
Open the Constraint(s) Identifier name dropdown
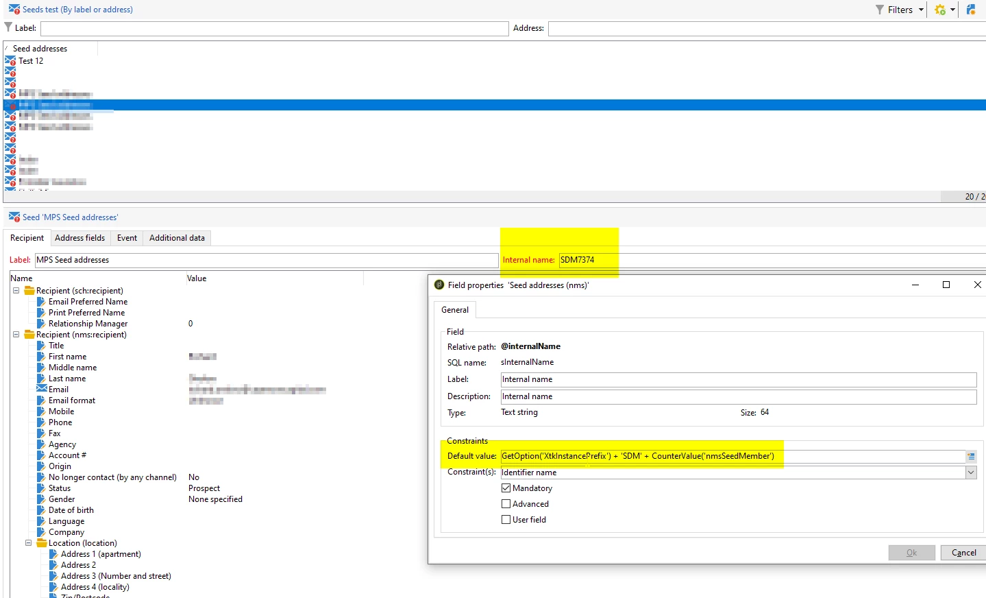tap(971, 473)
